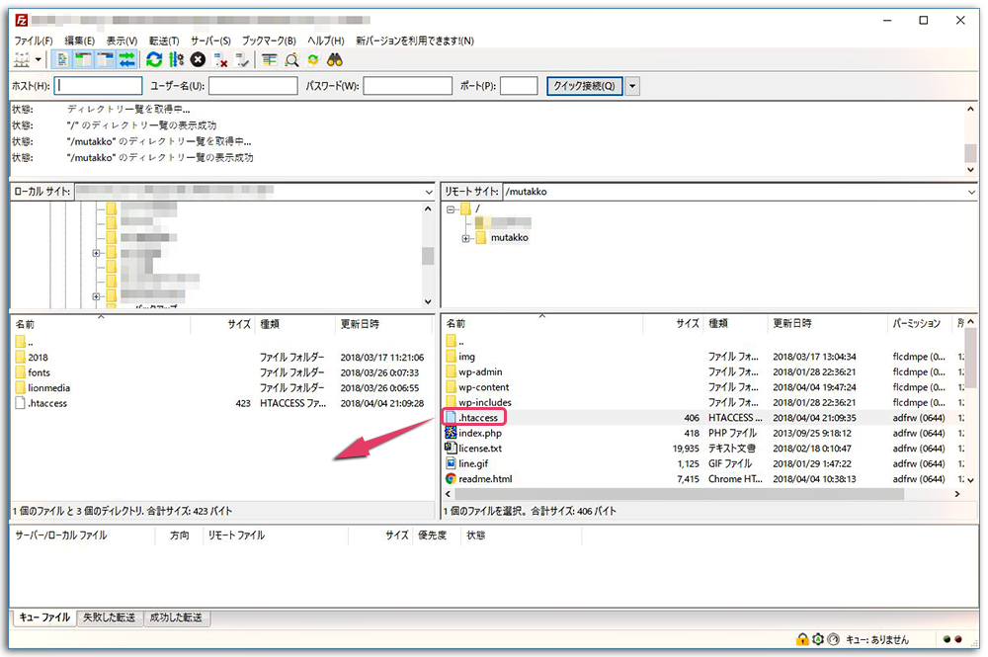Cancel the current operation
Viewport: 988px width, 657px height.
point(198,59)
